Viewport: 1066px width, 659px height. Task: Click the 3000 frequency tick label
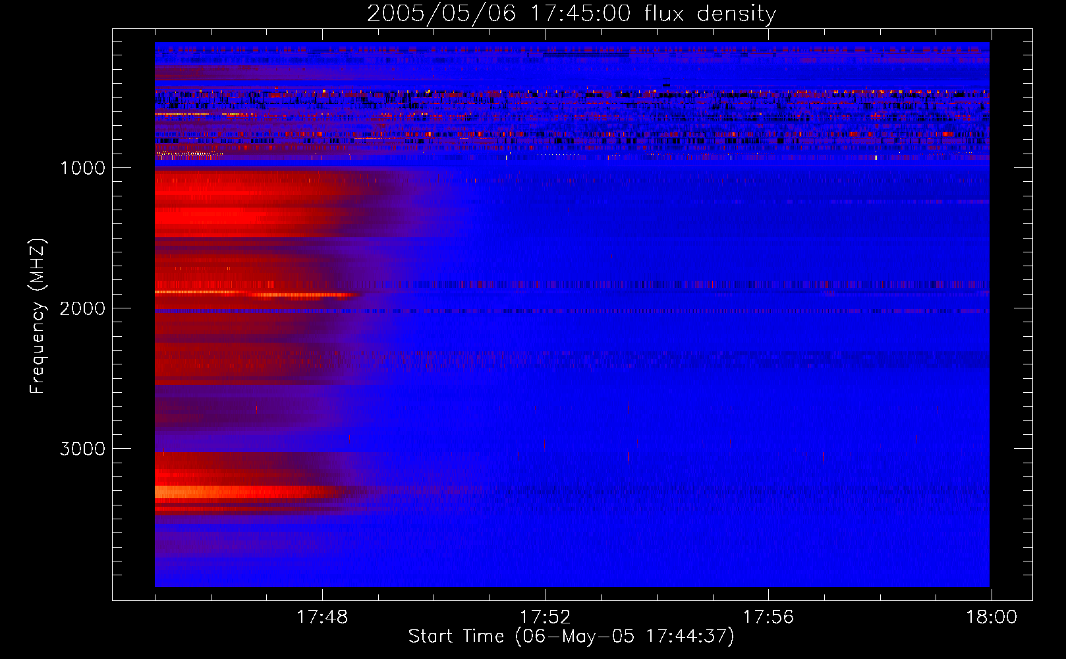(82, 449)
